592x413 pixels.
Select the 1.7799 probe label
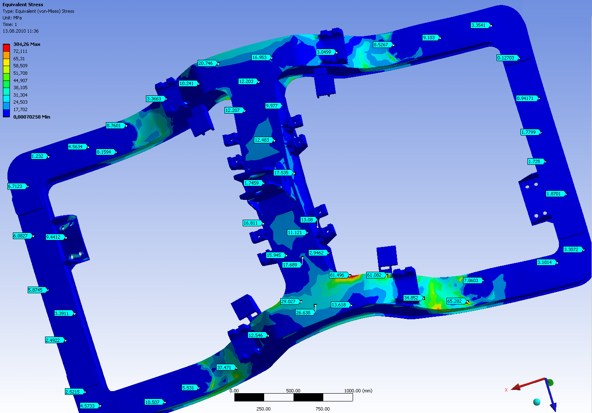pos(530,132)
